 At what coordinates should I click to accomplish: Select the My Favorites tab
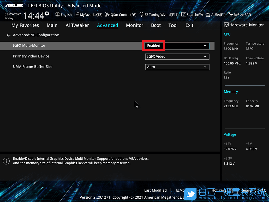coord(25,25)
